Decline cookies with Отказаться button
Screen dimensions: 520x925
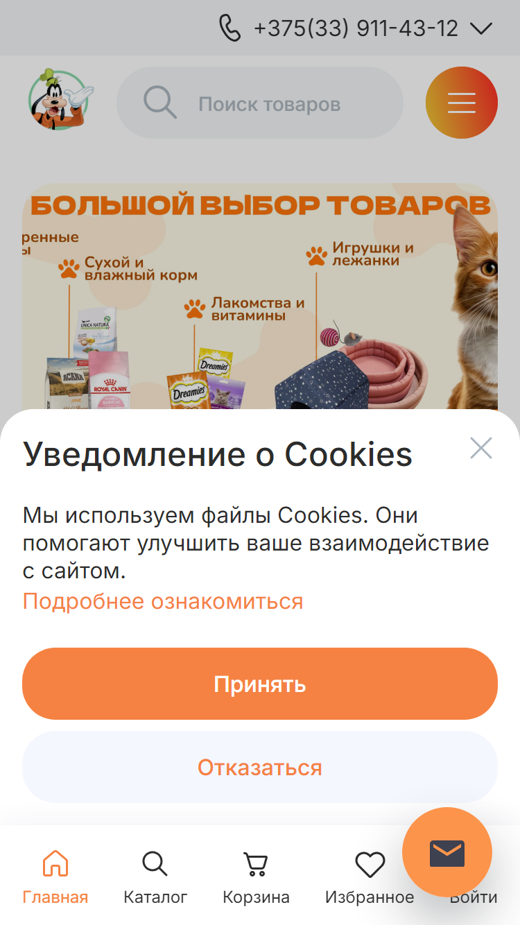(x=260, y=767)
